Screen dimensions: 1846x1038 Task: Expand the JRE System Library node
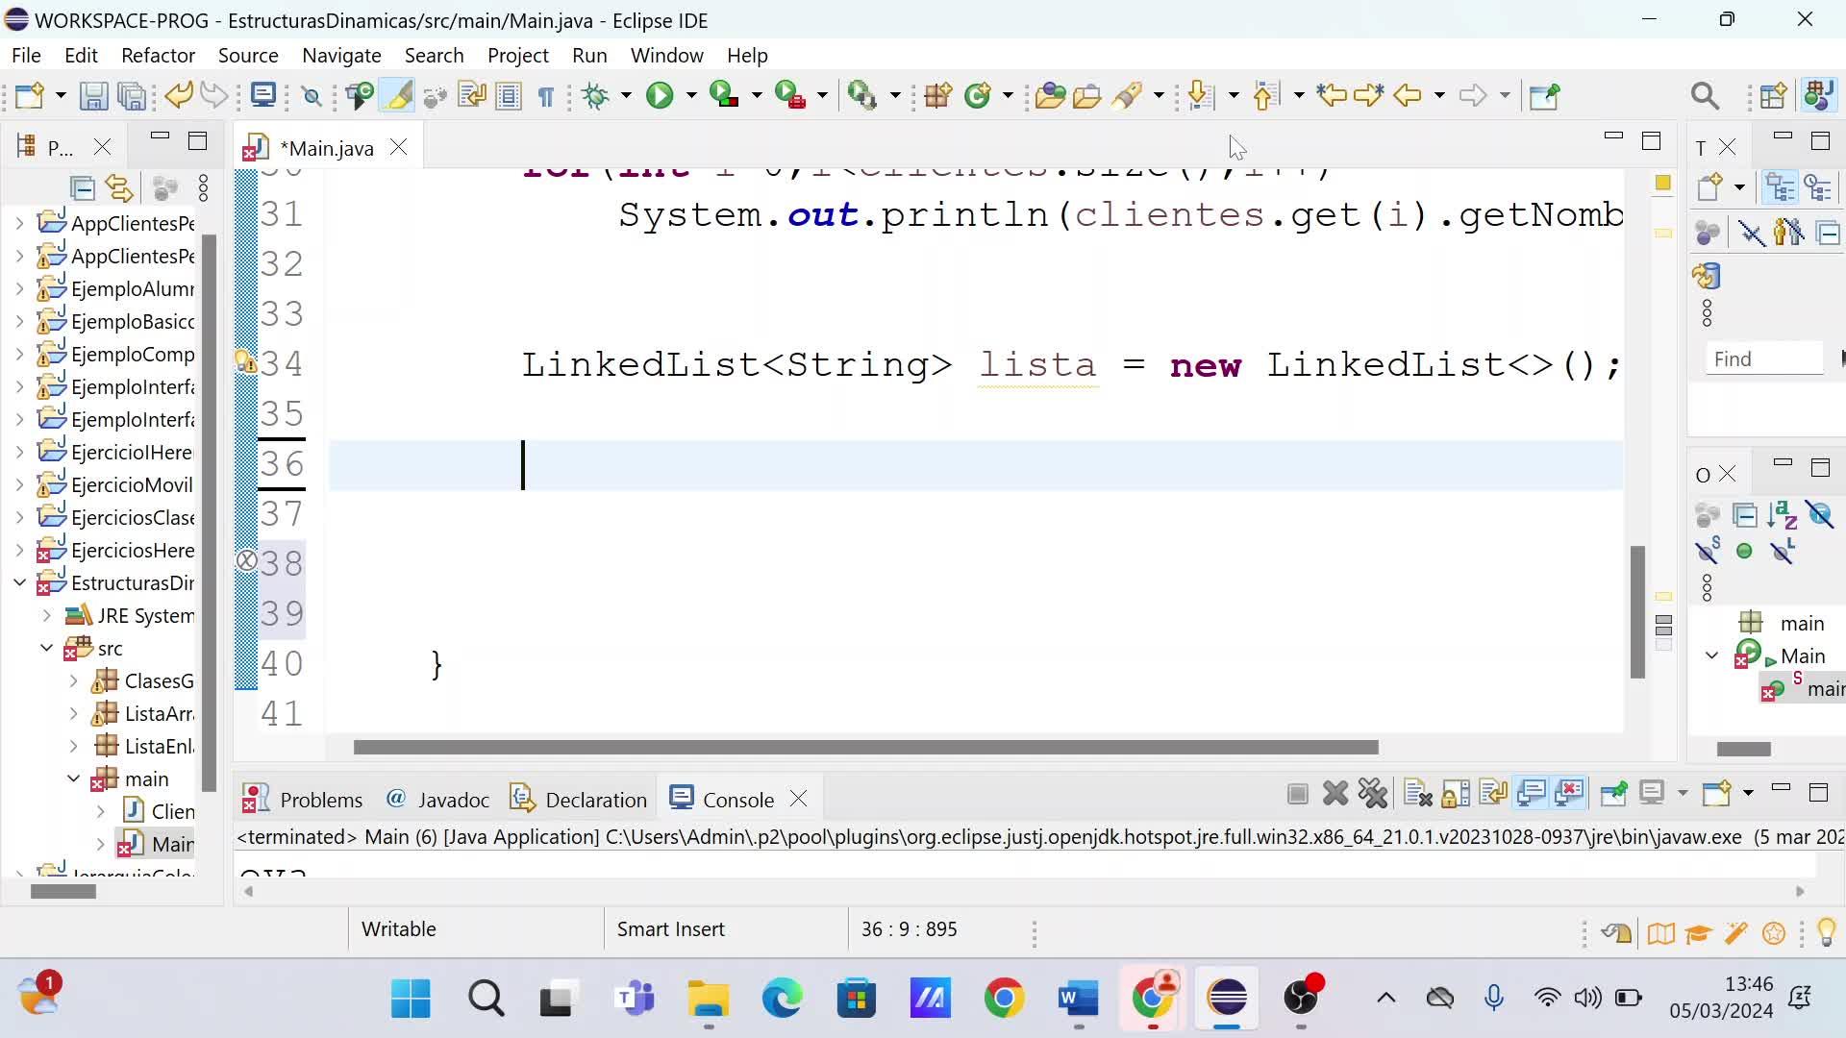(x=46, y=615)
